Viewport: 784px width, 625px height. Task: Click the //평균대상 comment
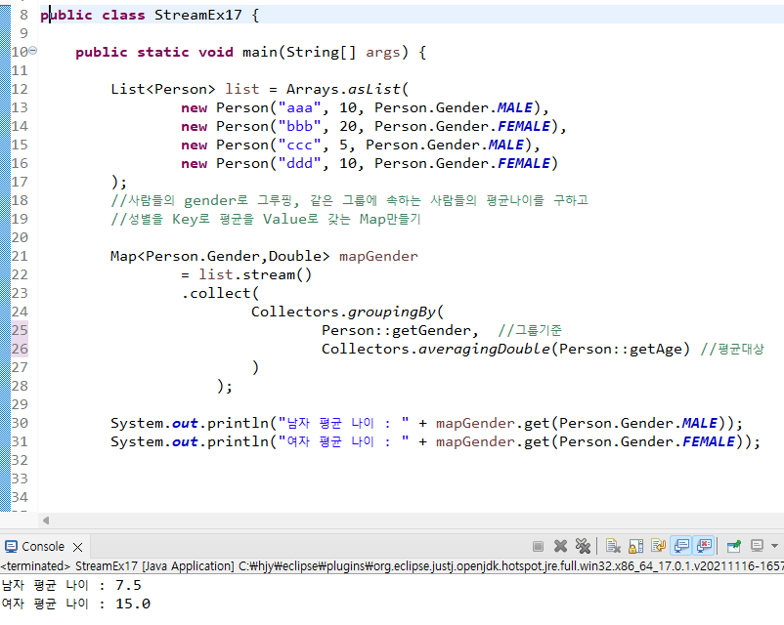click(x=732, y=349)
